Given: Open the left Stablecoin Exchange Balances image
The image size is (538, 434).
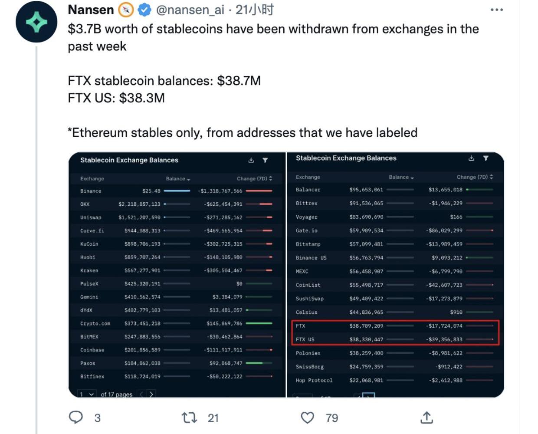Looking at the screenshot, I should tap(177, 278).
